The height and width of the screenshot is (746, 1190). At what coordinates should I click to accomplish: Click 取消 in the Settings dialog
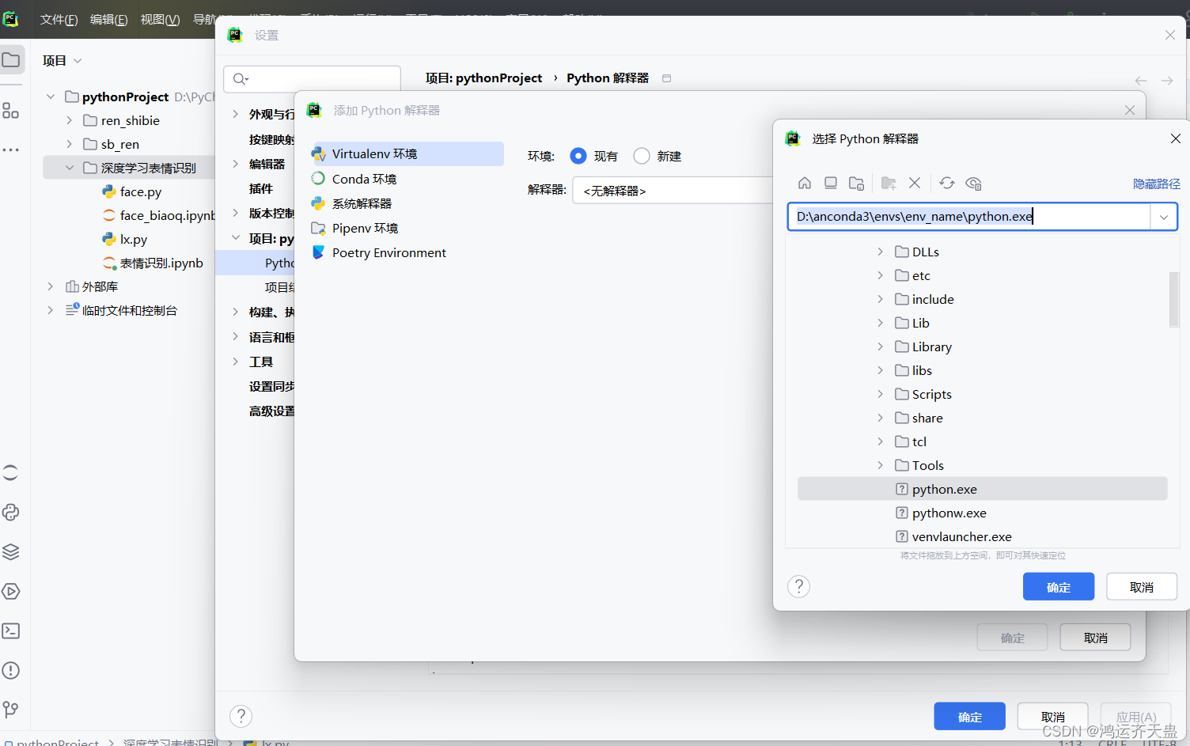1052,717
